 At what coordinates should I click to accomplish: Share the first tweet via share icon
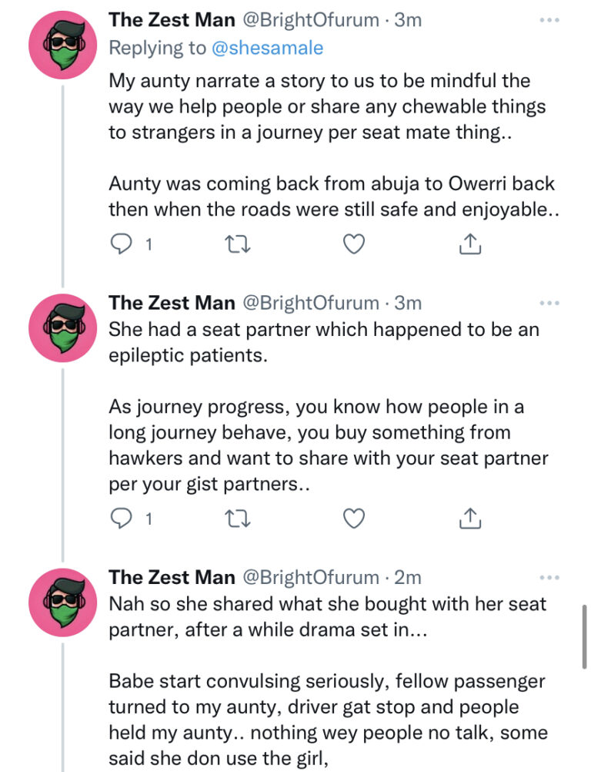pyautogui.click(x=469, y=244)
